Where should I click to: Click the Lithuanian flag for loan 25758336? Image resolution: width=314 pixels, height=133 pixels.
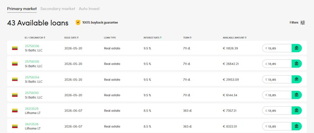(x=15, y=48)
